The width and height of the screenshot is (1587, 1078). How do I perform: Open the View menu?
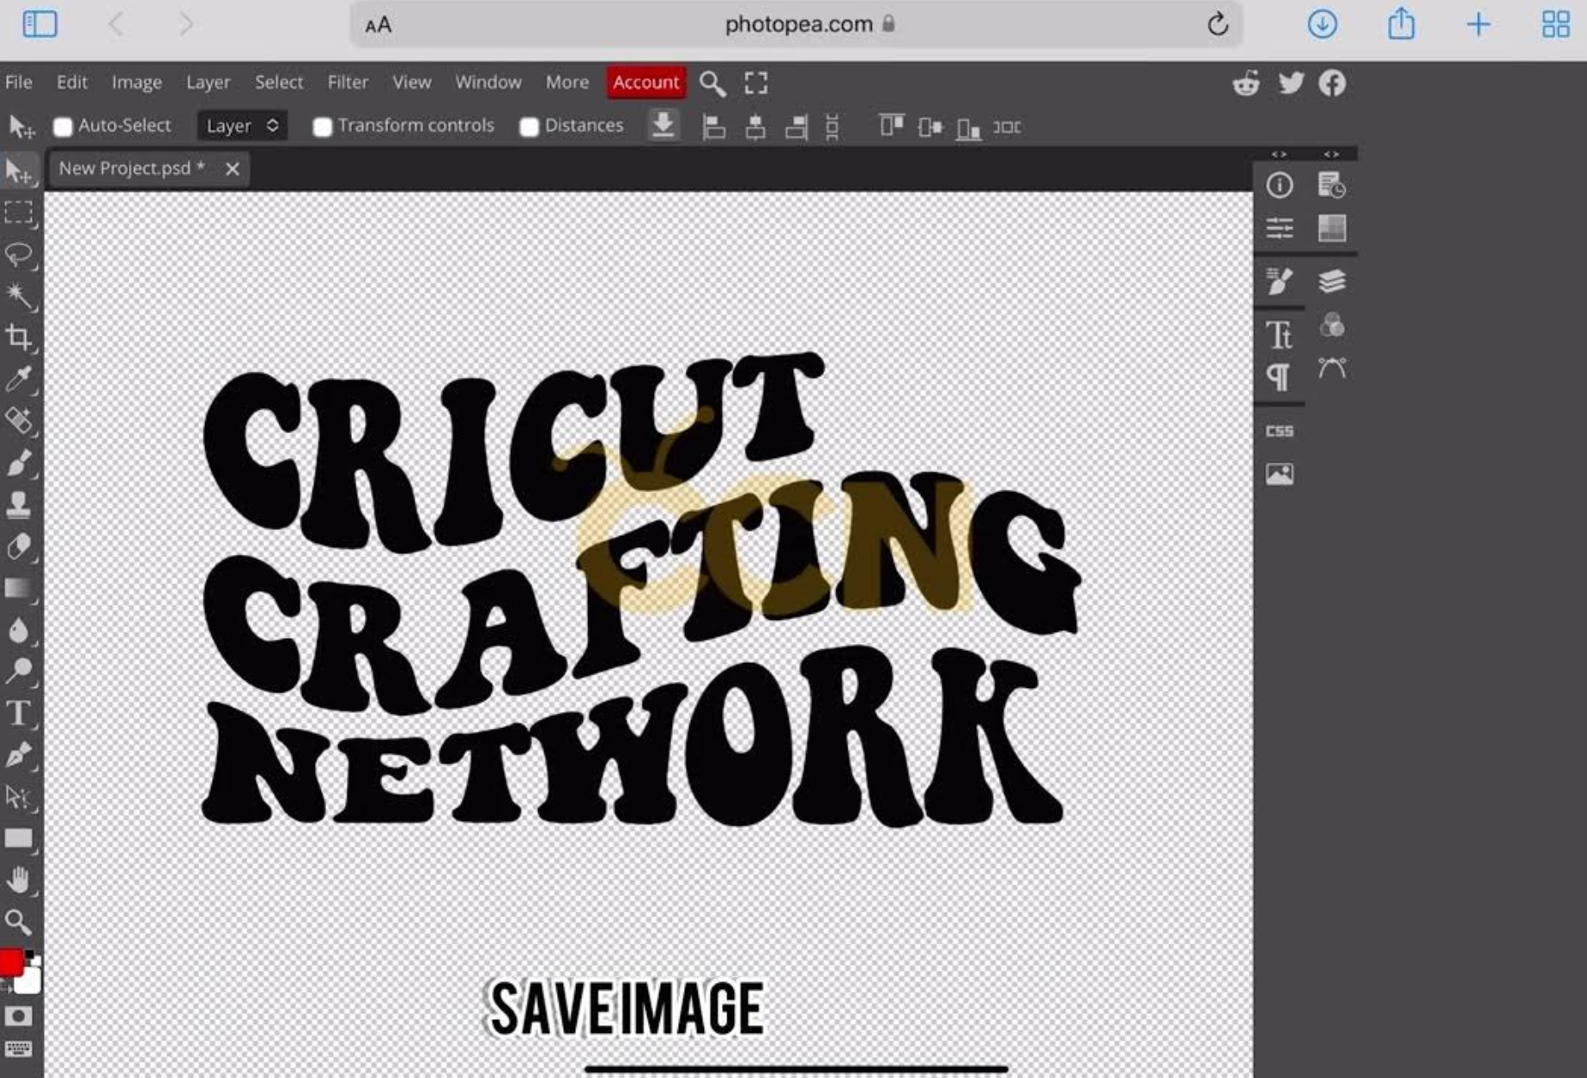pos(412,82)
